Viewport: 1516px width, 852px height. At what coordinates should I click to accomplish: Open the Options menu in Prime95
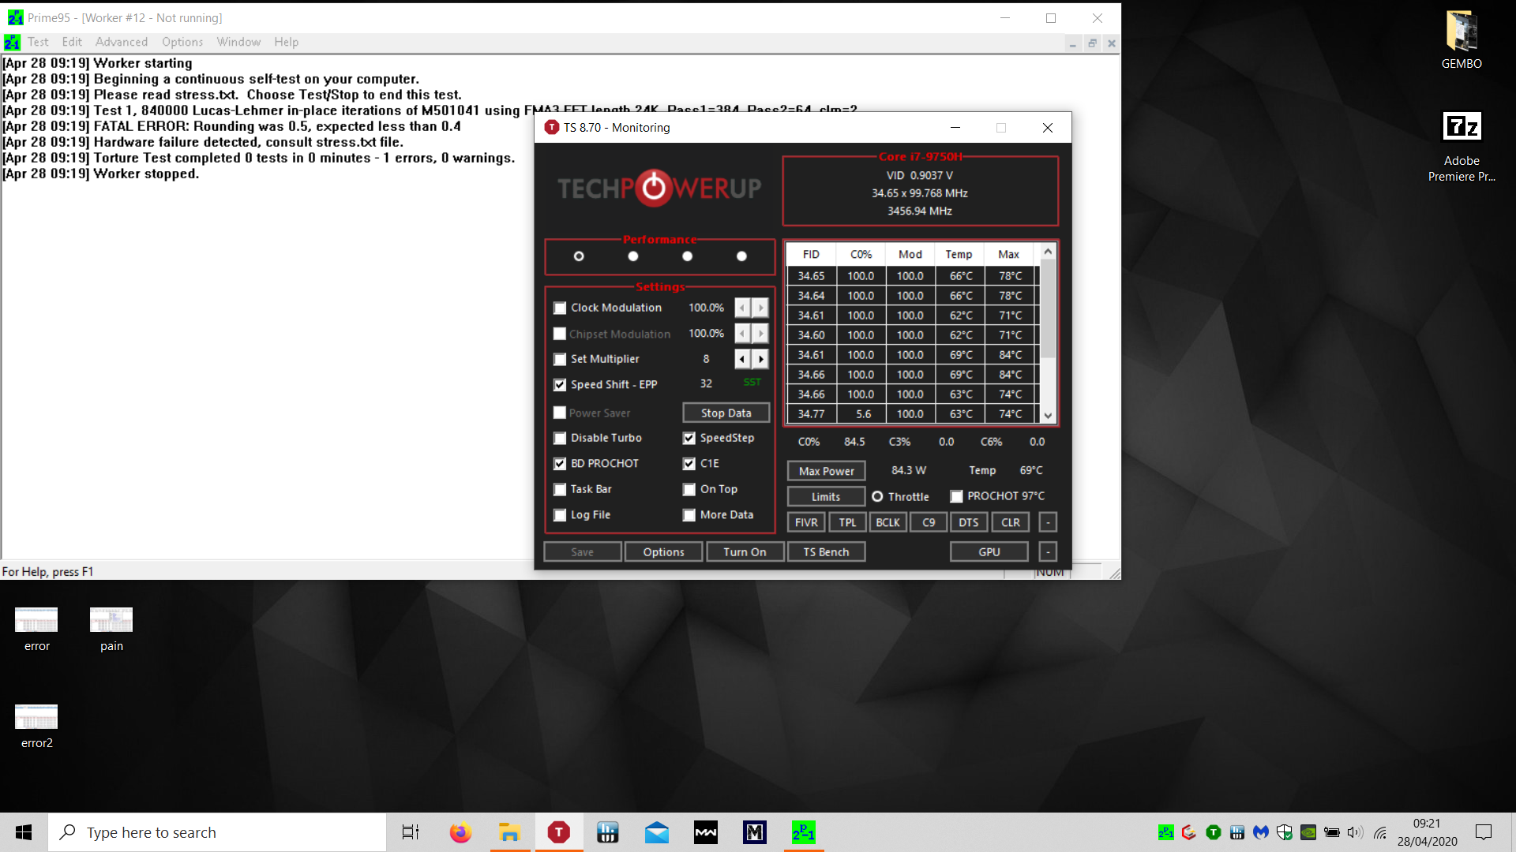pos(182,42)
